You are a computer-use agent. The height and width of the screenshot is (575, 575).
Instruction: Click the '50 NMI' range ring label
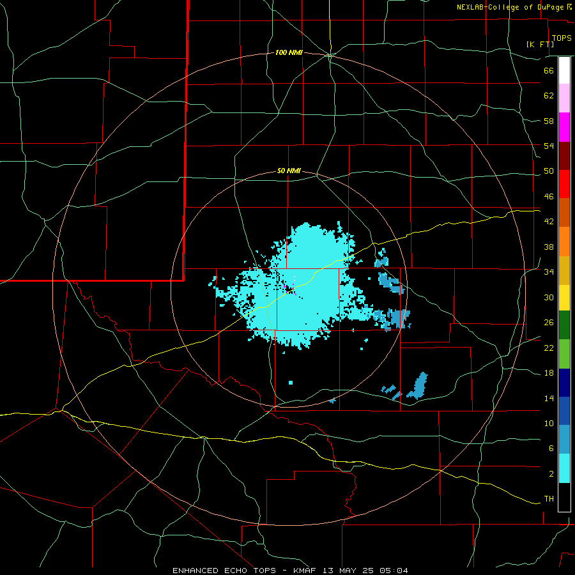[x=289, y=171]
